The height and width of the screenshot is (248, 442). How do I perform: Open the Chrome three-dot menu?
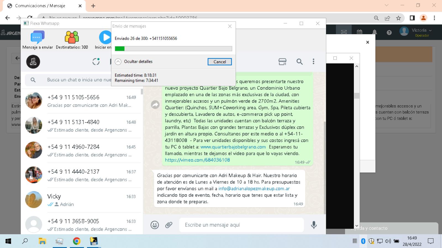pyautogui.click(x=434, y=18)
